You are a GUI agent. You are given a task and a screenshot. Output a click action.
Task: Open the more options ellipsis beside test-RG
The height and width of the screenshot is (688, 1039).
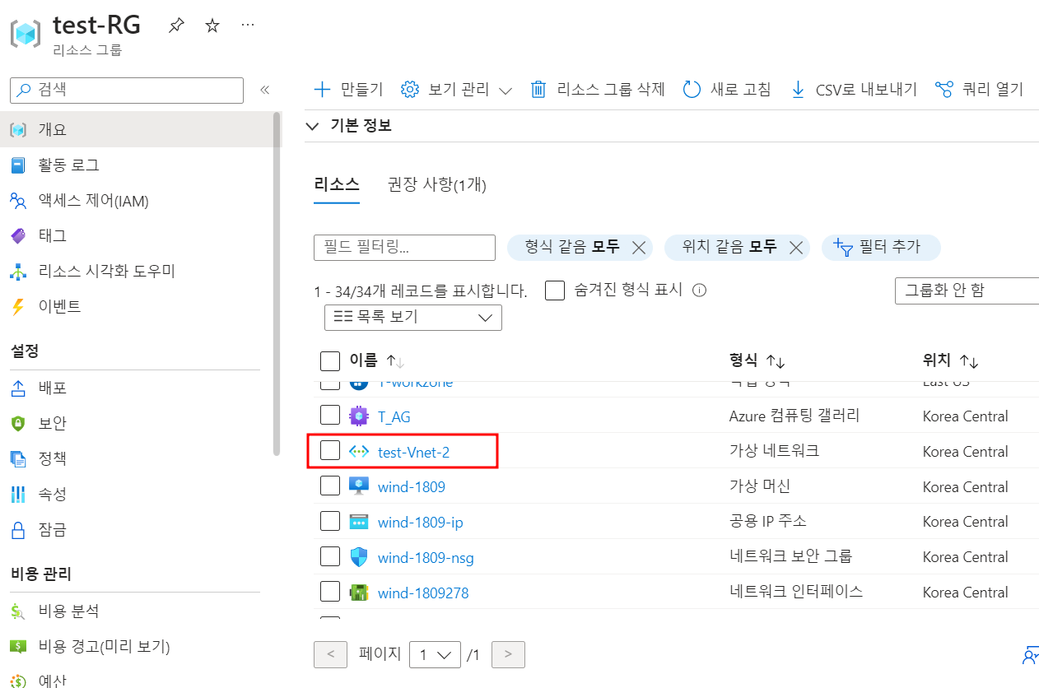(x=248, y=26)
